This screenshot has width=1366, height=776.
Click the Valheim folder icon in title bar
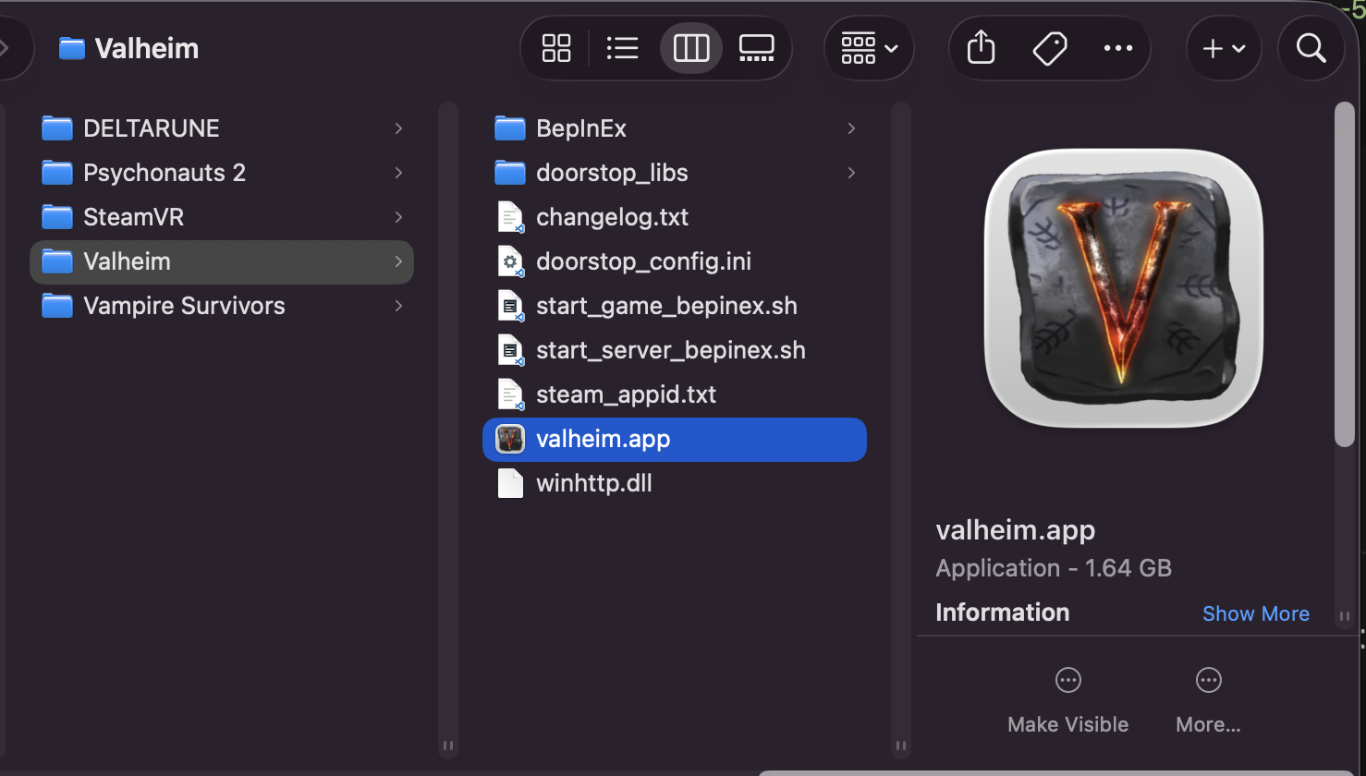[71, 48]
